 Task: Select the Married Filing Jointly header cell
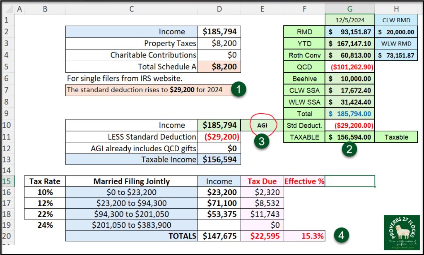[x=131, y=181]
